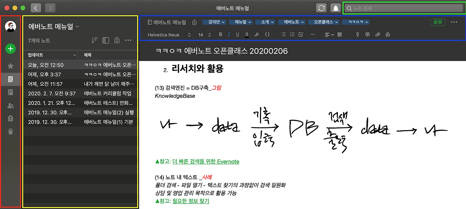Focus the 노트 검색 search field
466x209 pixels.
[403, 8]
